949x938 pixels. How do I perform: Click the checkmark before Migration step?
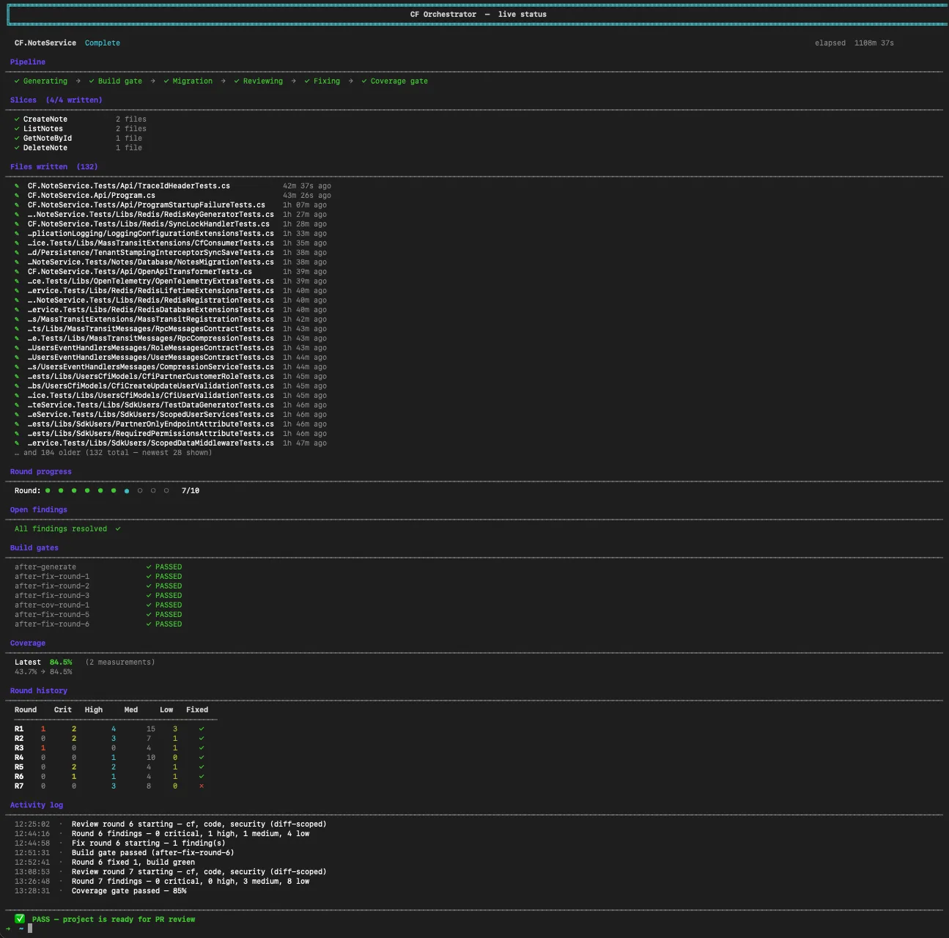pyautogui.click(x=166, y=81)
